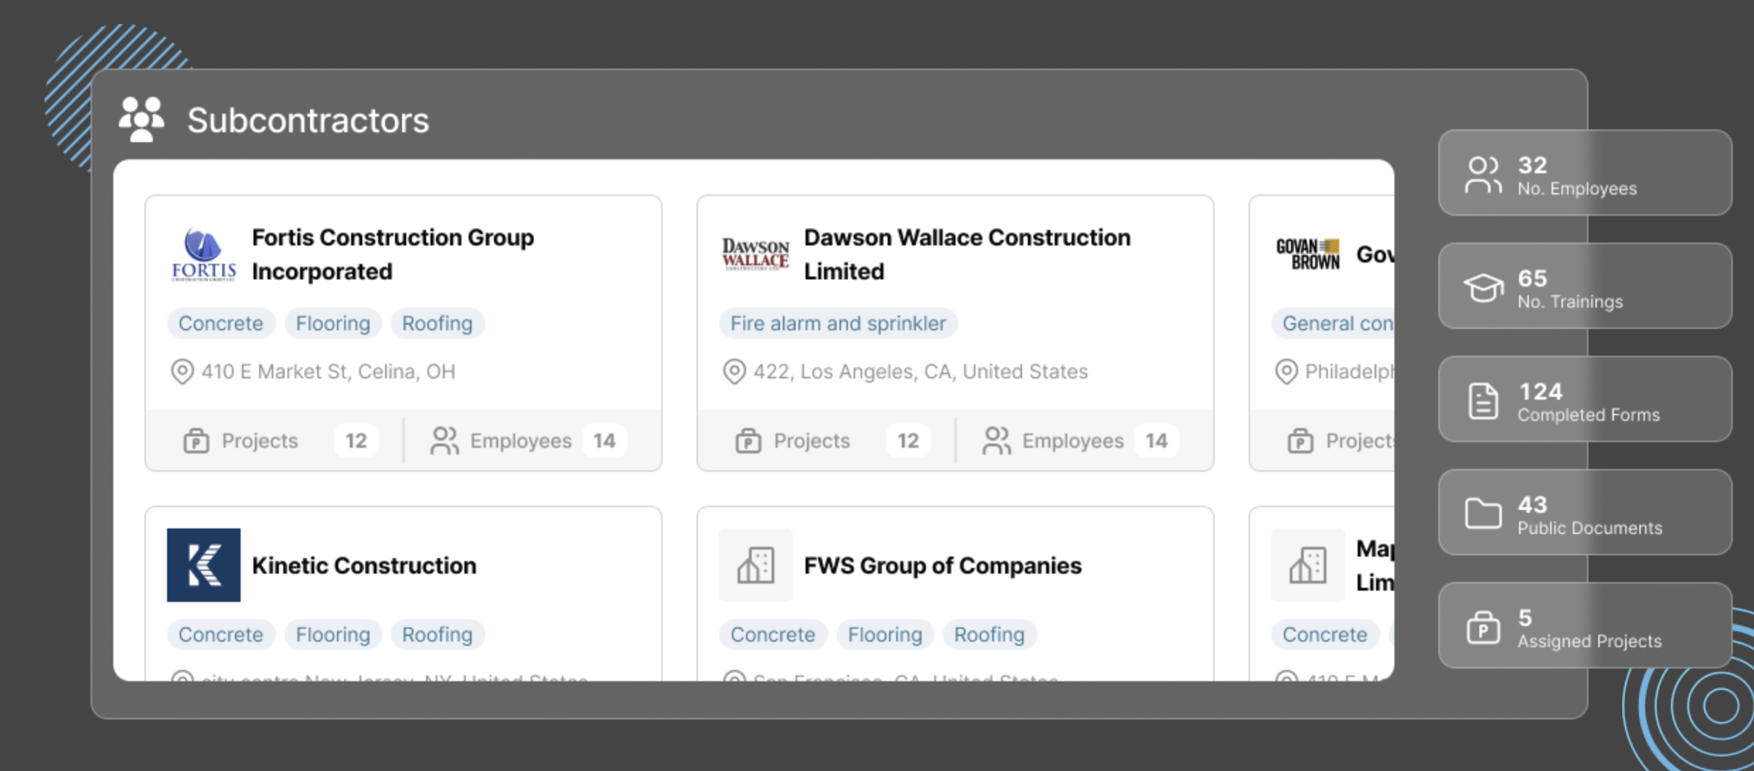Image resolution: width=1754 pixels, height=771 pixels.
Task: Open Fortis Construction Group Incorporated title
Action: click(393, 254)
